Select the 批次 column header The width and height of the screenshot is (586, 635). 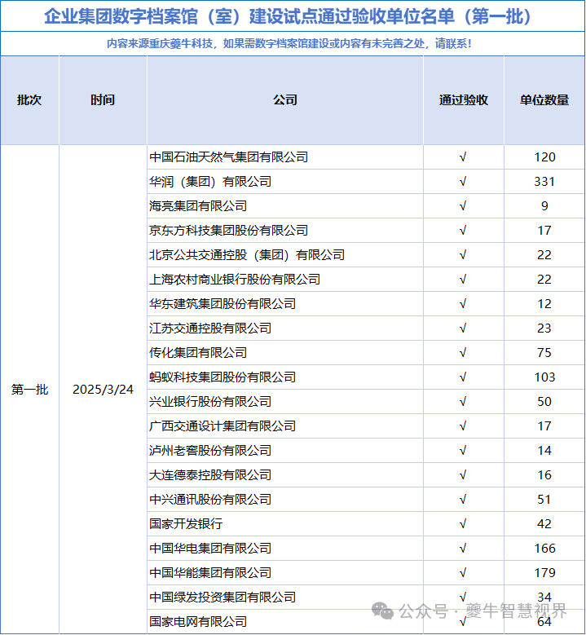click(x=29, y=100)
